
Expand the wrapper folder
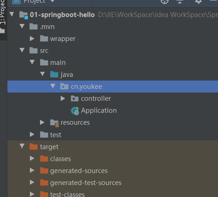click(32, 39)
